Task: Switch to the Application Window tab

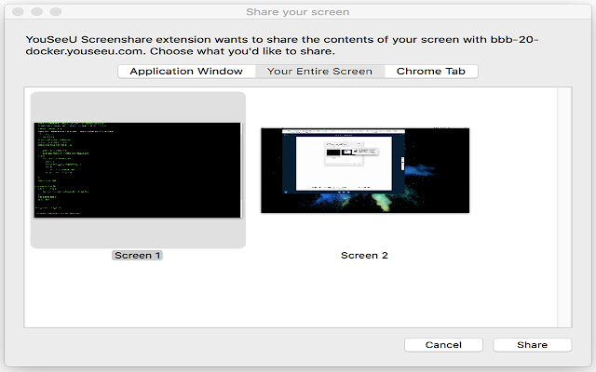Action: pos(186,72)
